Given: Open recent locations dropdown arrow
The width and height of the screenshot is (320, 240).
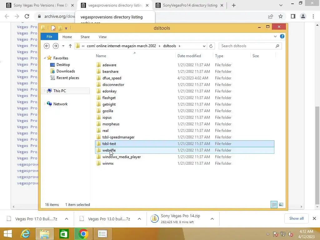Looking at the screenshot, I should (x=63, y=46).
